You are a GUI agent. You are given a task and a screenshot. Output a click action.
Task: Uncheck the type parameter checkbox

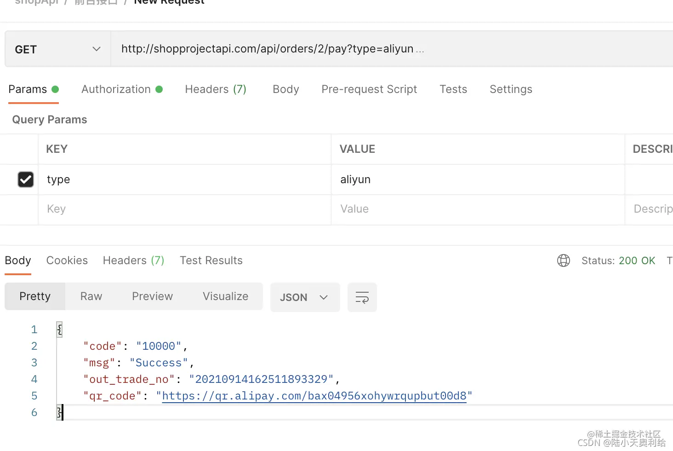26,179
